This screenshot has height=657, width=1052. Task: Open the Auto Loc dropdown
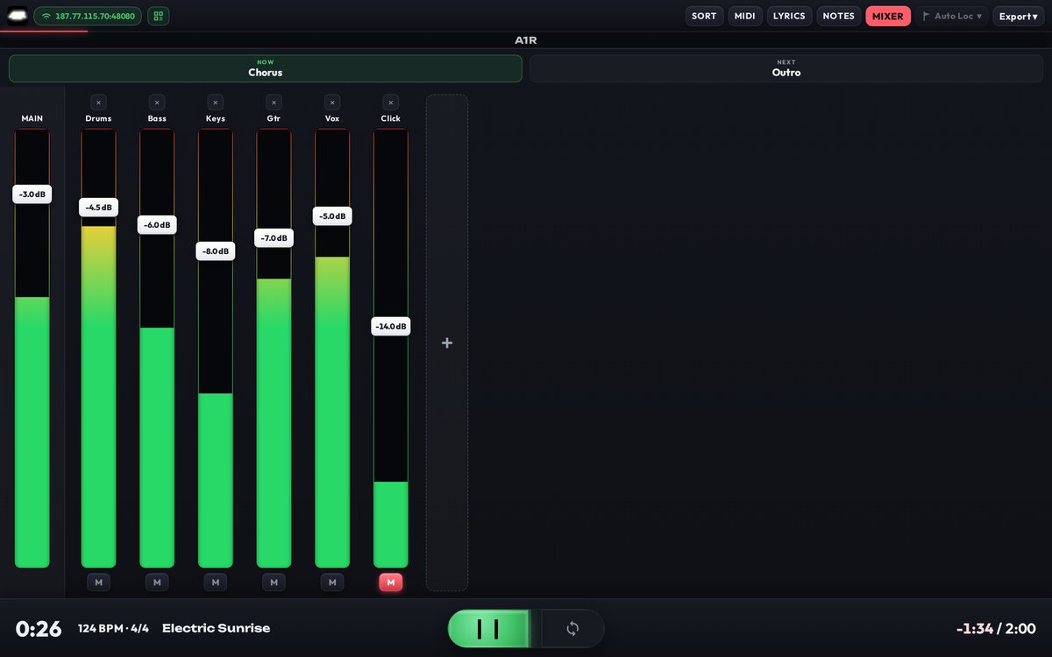pyautogui.click(x=952, y=16)
